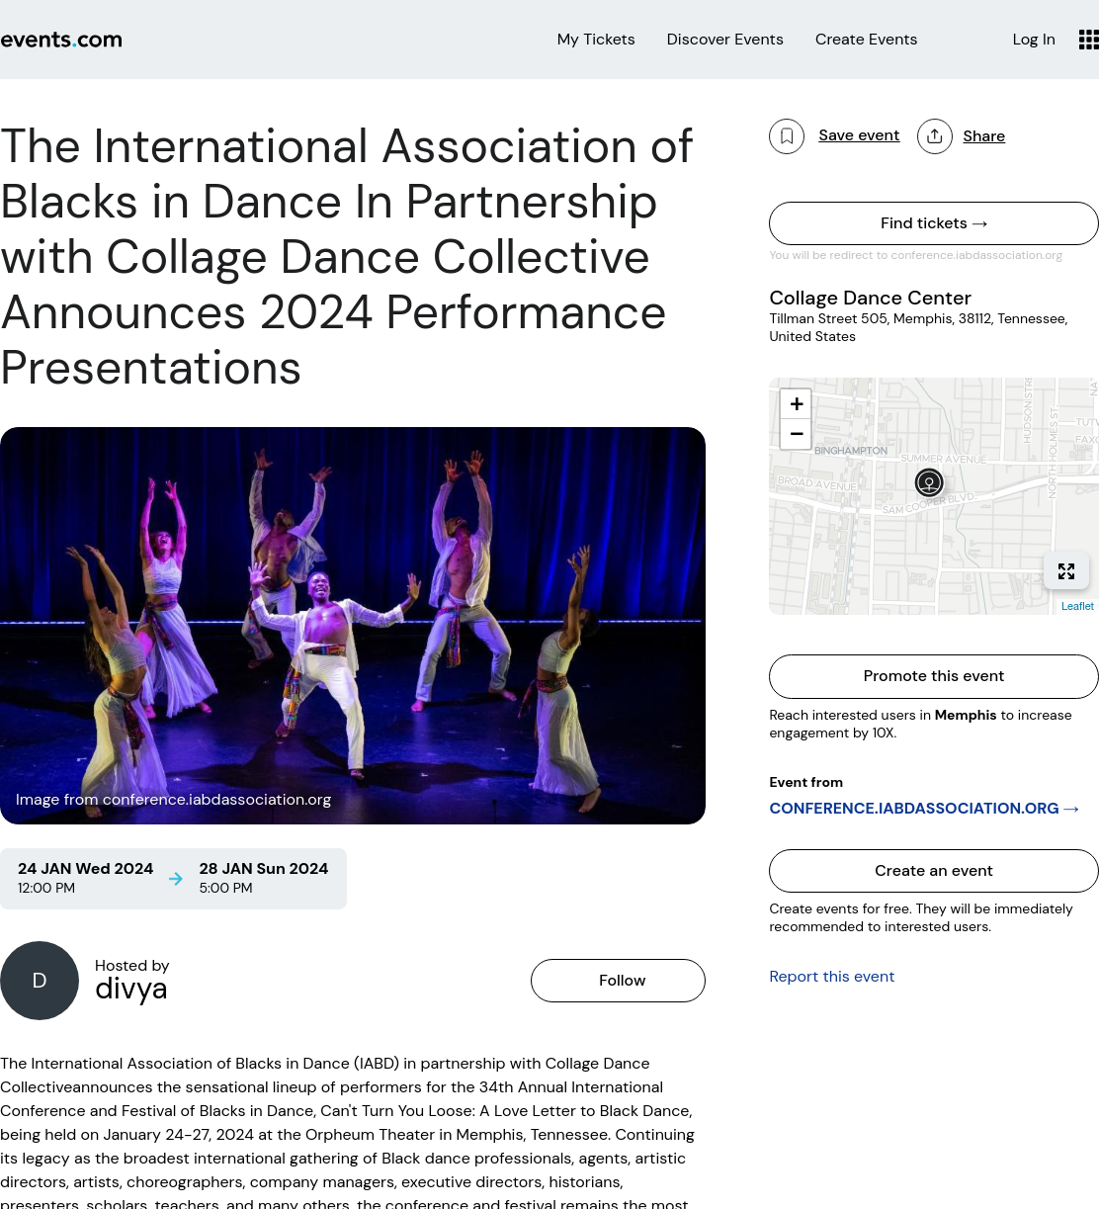The width and height of the screenshot is (1099, 1209).
Task: Click the redirect notice under Find tickets
Action: tap(915, 255)
